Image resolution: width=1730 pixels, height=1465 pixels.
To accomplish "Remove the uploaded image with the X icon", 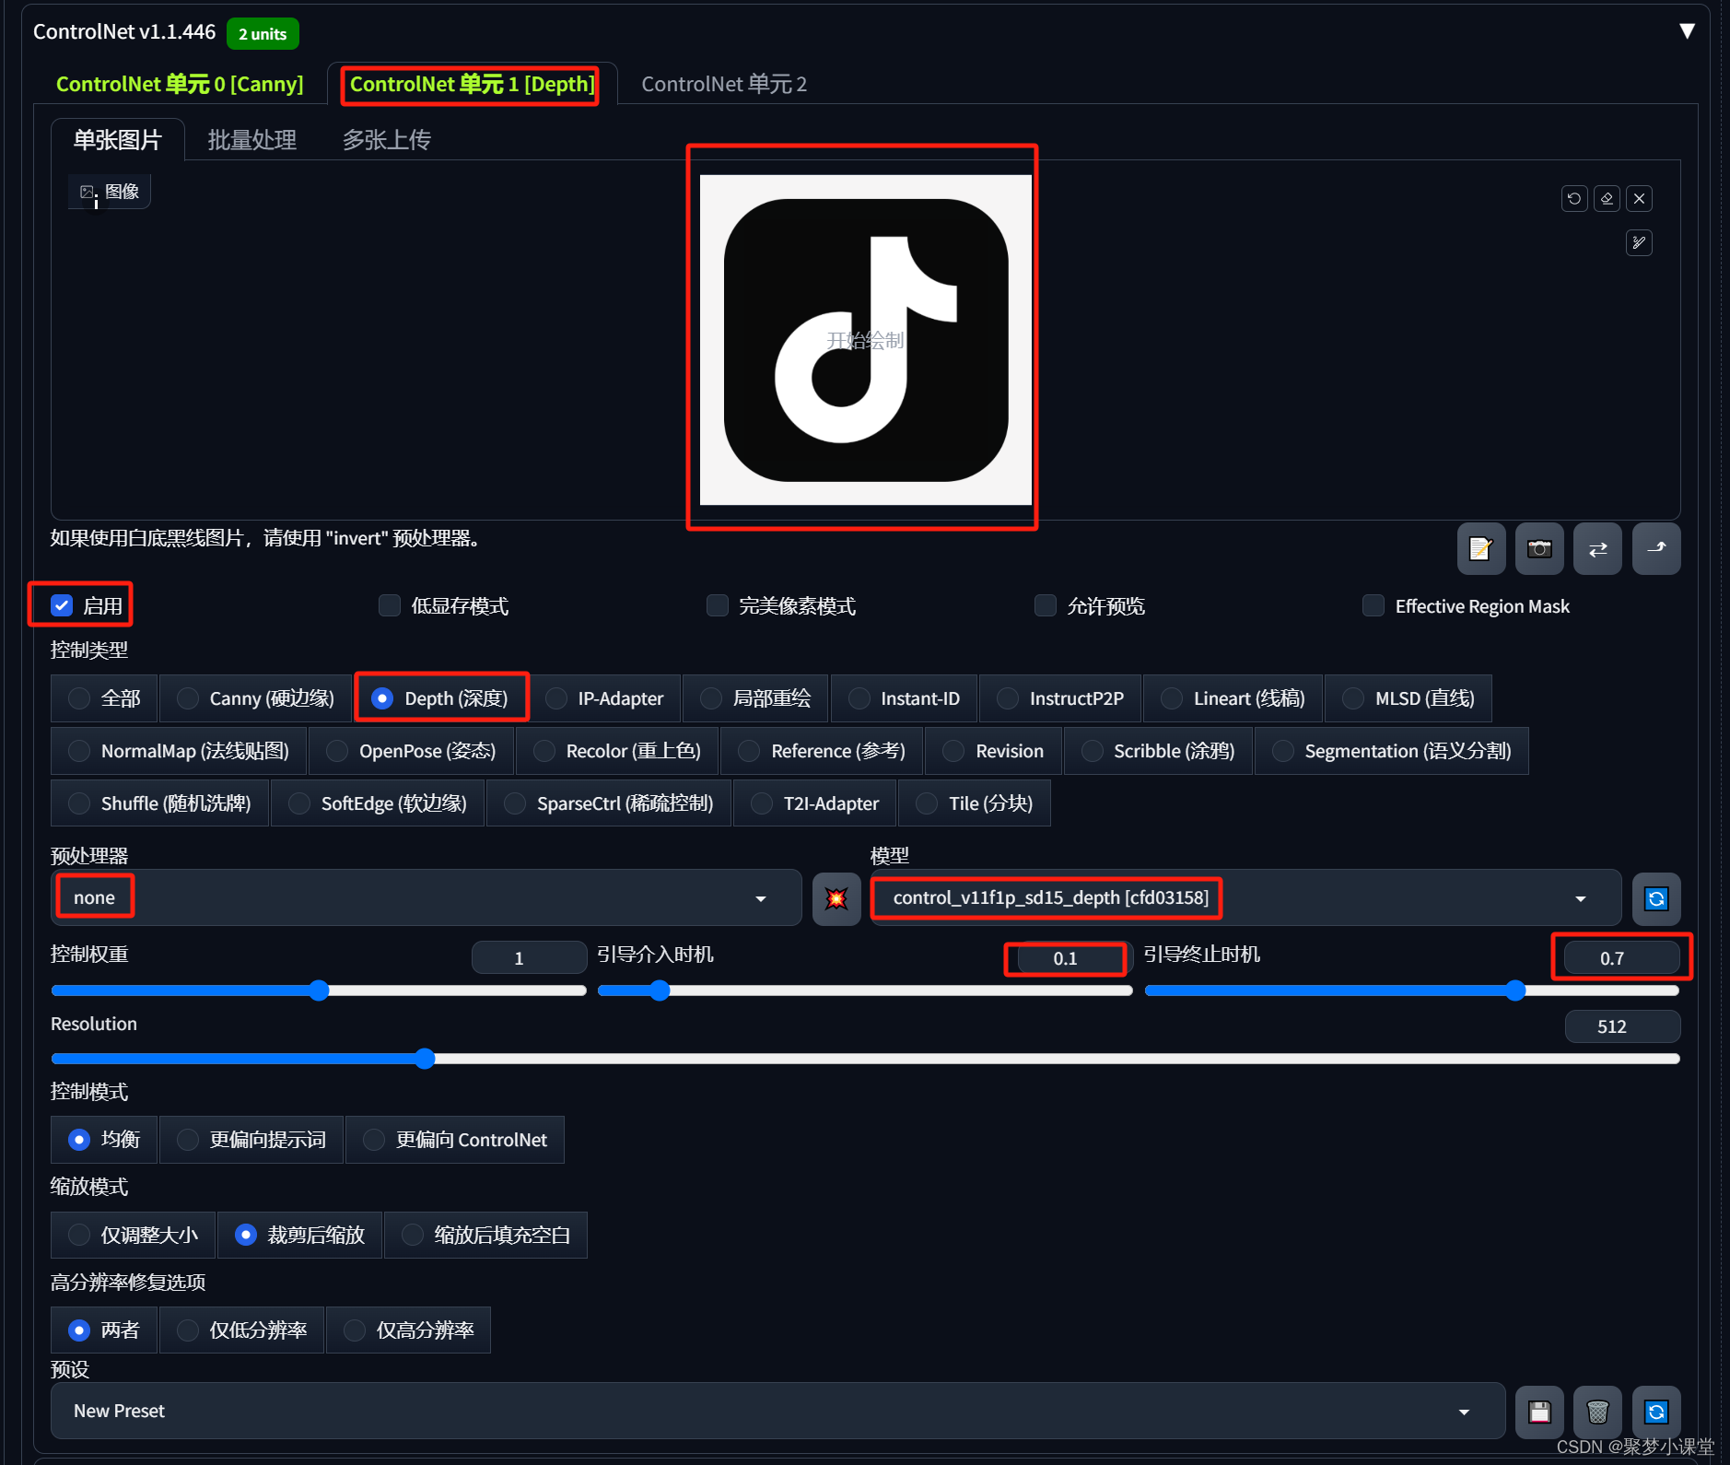I will (1639, 198).
